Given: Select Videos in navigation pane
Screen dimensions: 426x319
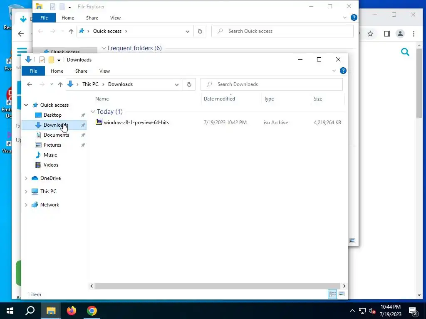Looking at the screenshot, I should coord(51,165).
